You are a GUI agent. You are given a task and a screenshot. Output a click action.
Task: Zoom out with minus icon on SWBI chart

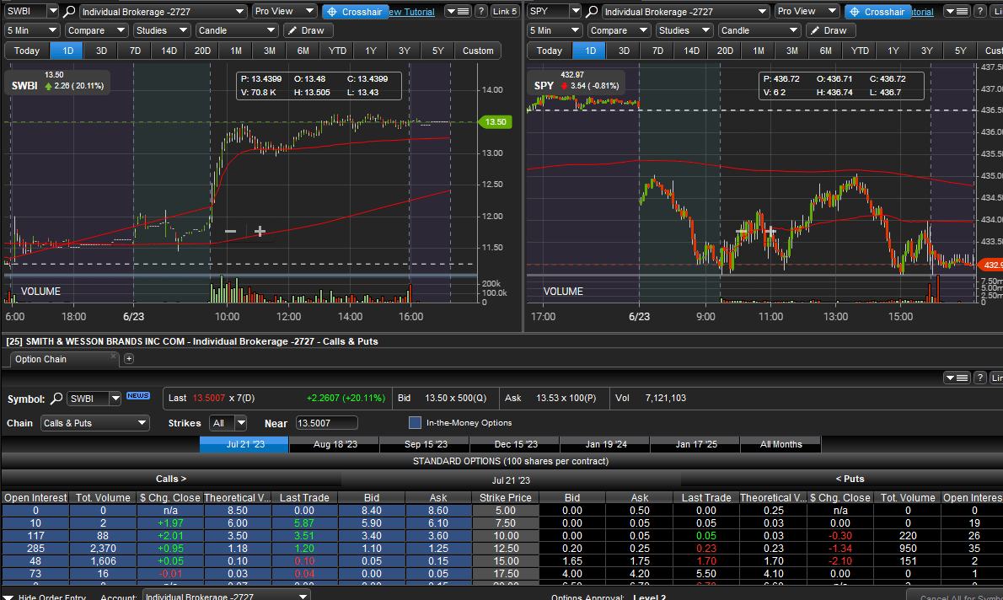[231, 232]
